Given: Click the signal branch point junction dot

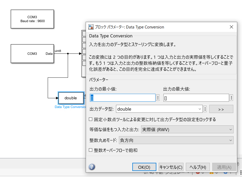Looking at the screenshot, I should tap(68, 54).
